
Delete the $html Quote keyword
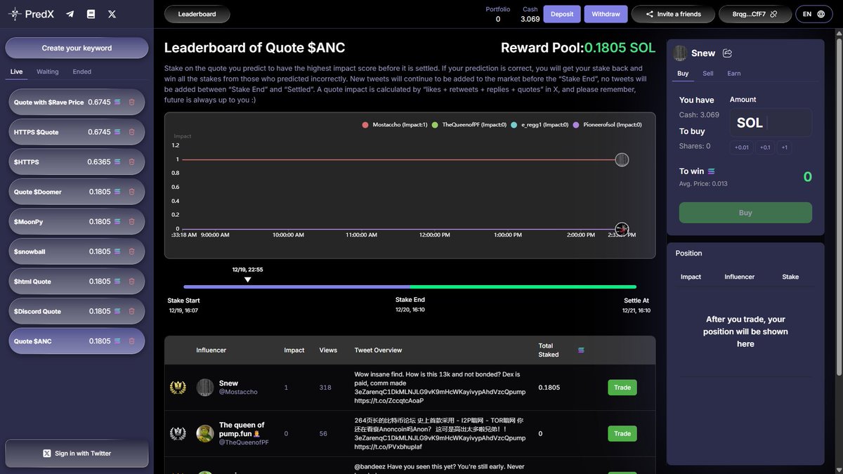131,282
